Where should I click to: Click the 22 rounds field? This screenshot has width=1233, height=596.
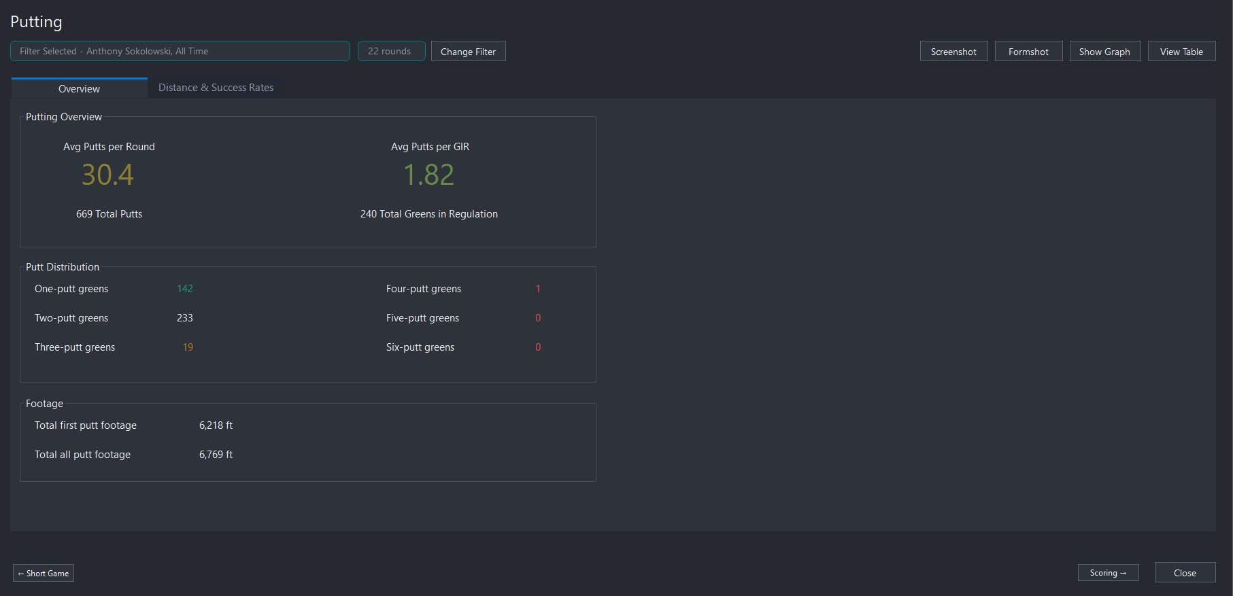pyautogui.click(x=392, y=51)
